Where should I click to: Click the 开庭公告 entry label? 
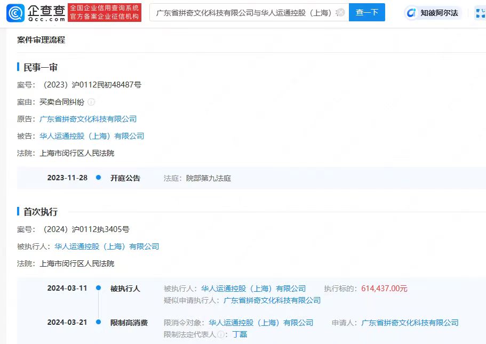125,178
